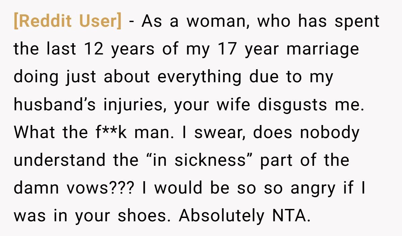Click the word "understand"
Image resolution: width=402 pixels, height=236 pixels.
tap(60, 160)
